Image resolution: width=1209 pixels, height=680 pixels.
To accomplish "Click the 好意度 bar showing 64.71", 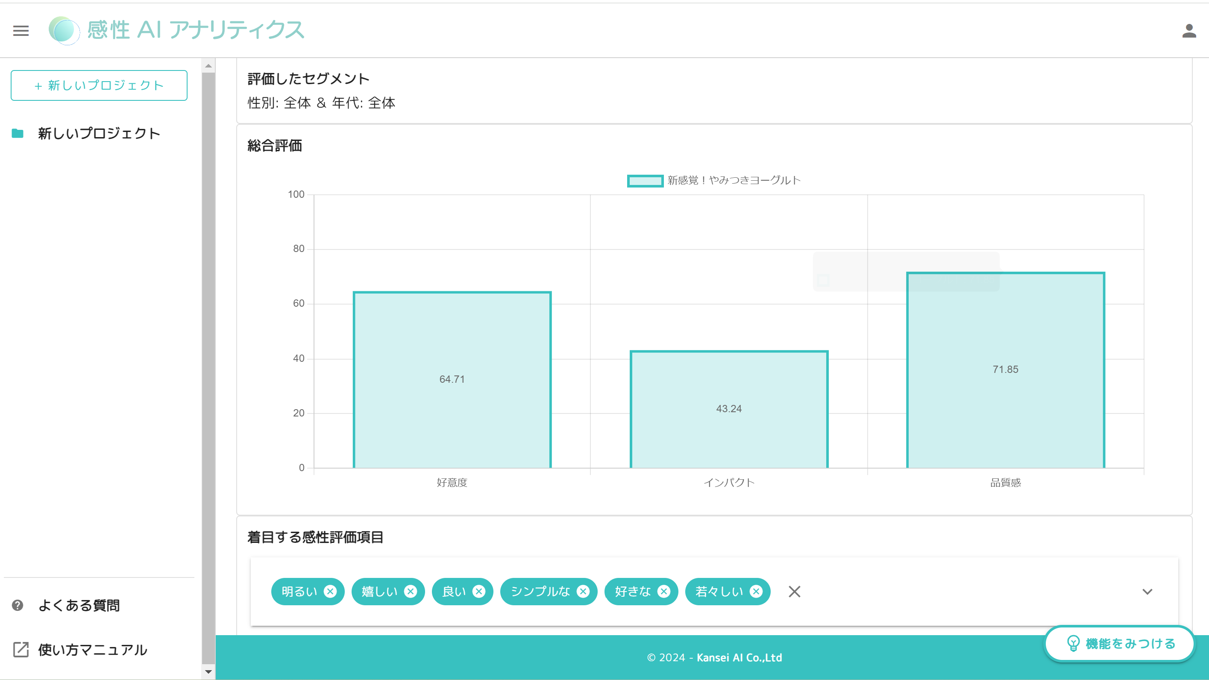I will [452, 380].
